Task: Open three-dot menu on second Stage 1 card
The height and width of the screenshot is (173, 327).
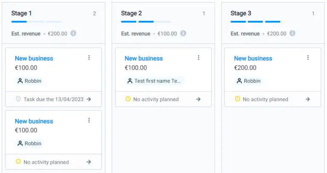Action: point(89,120)
